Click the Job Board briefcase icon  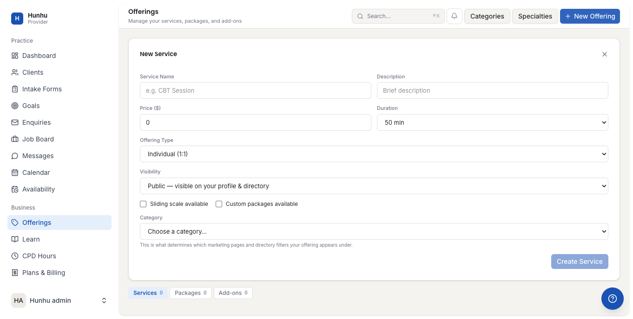[x=15, y=139]
